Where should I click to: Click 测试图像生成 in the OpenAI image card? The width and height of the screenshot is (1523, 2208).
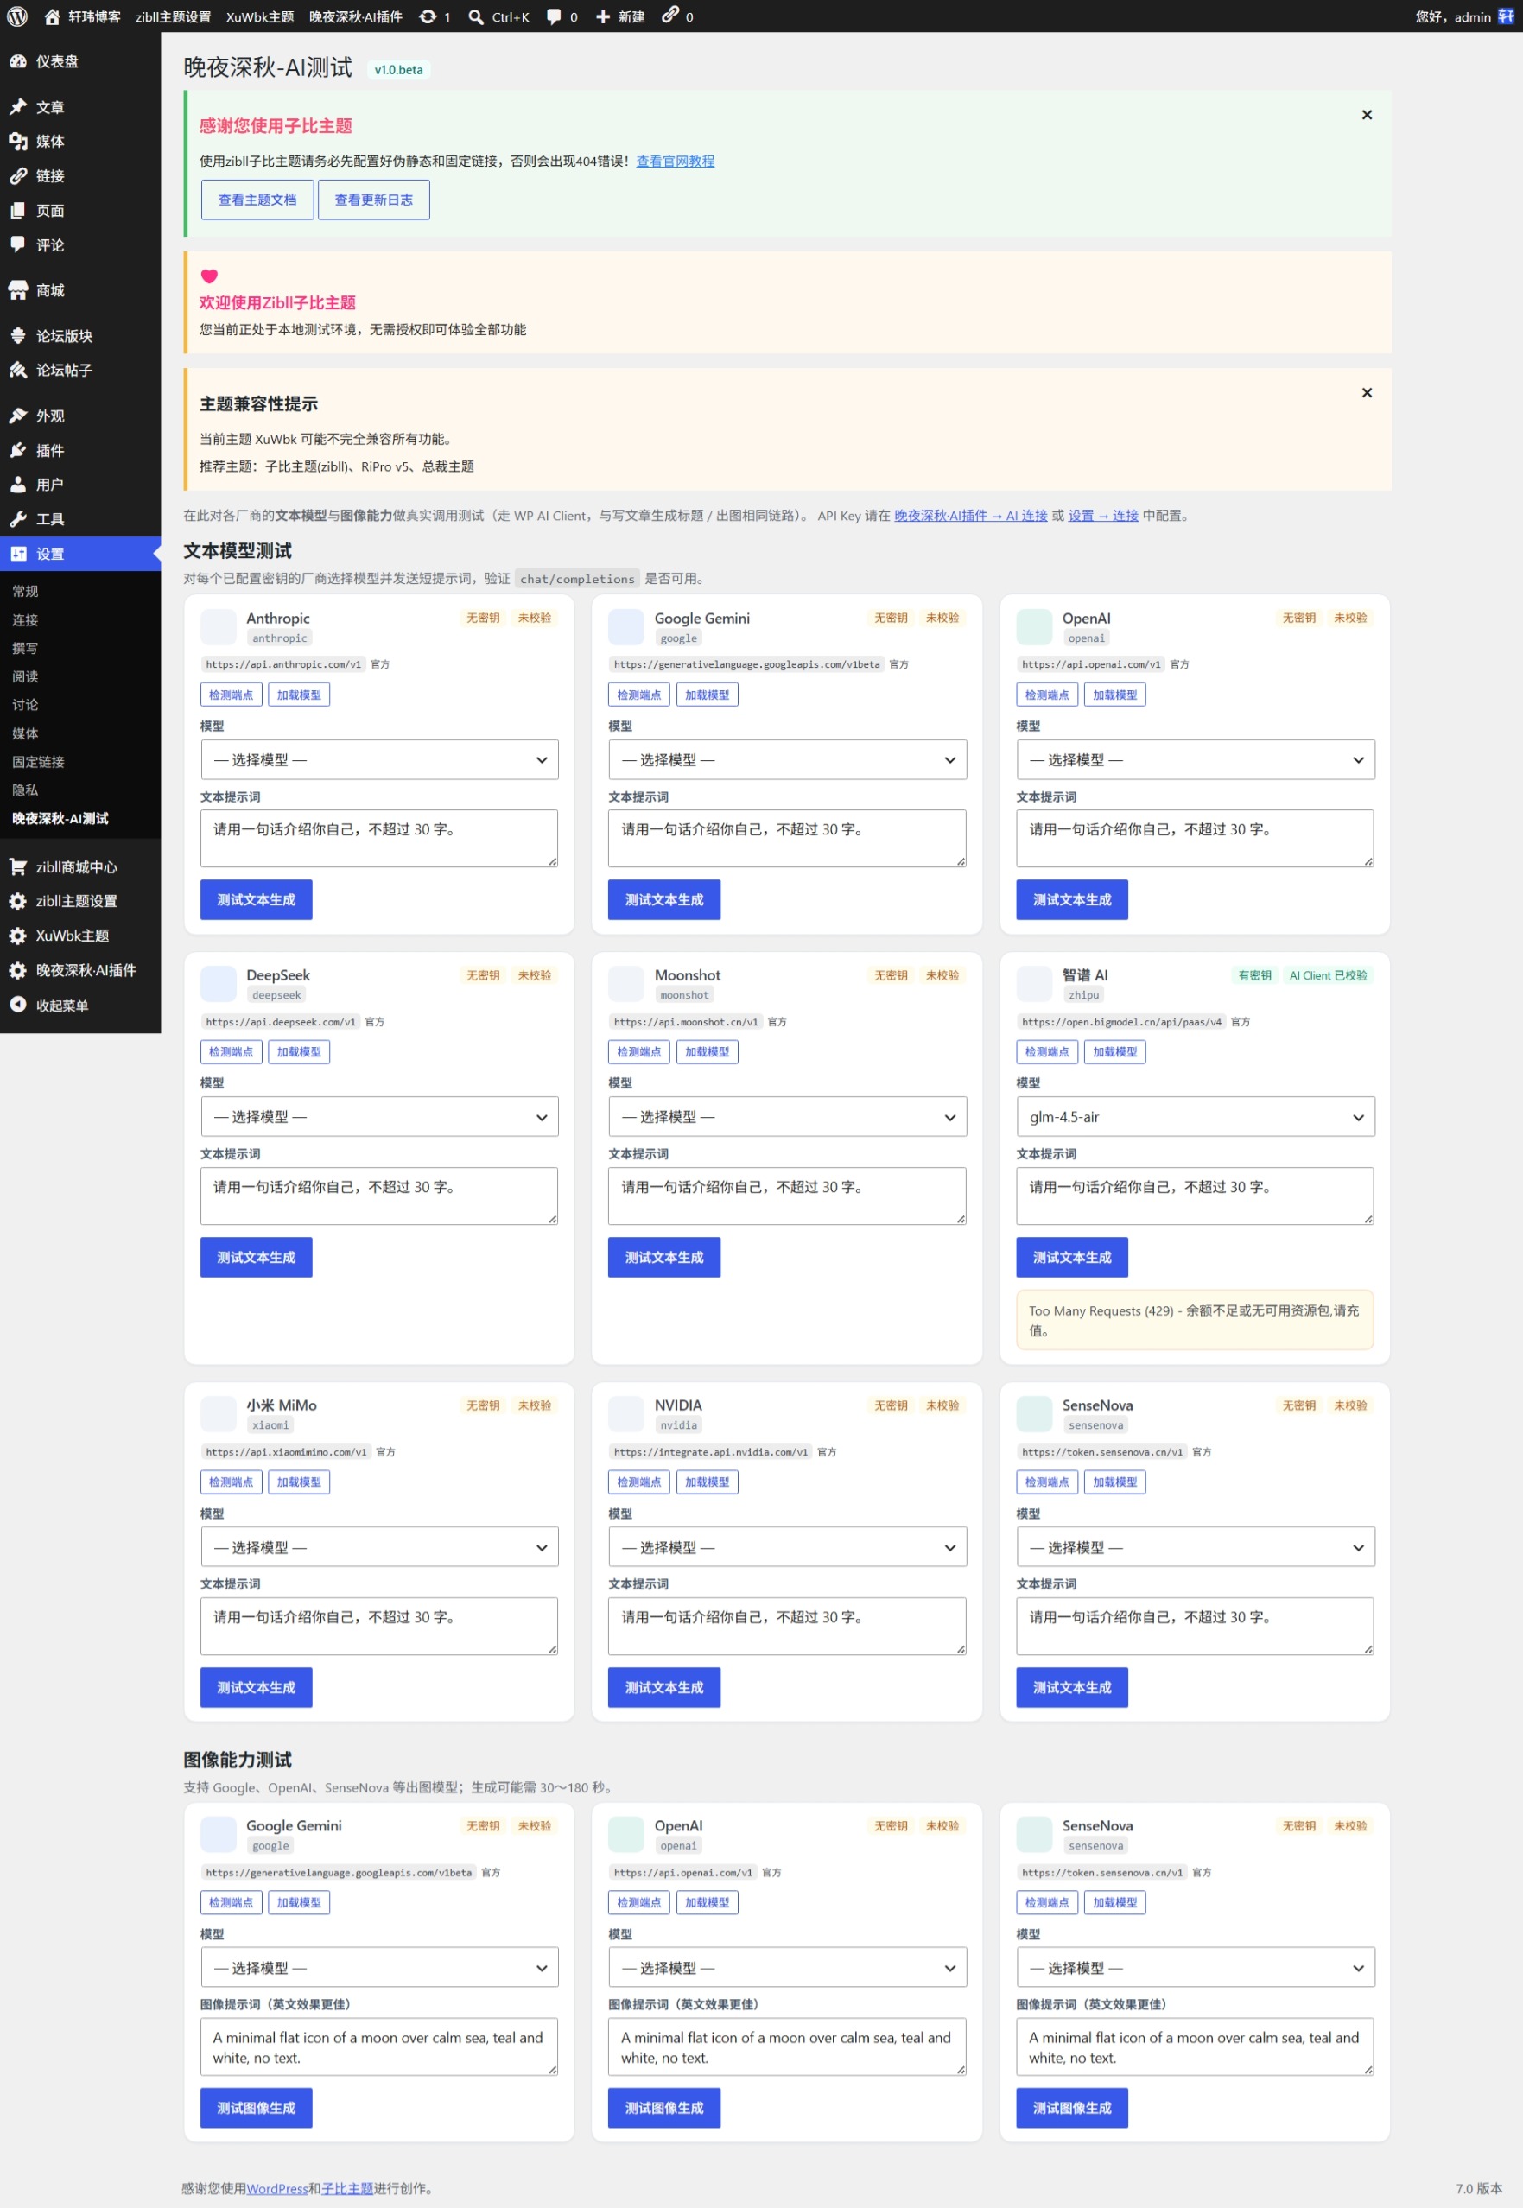[x=664, y=2108]
